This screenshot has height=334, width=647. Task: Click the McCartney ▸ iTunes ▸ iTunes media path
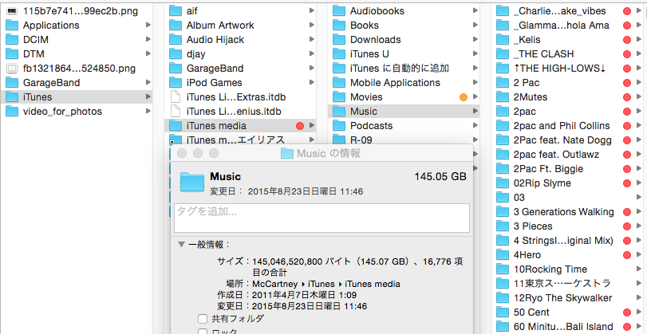point(326,284)
